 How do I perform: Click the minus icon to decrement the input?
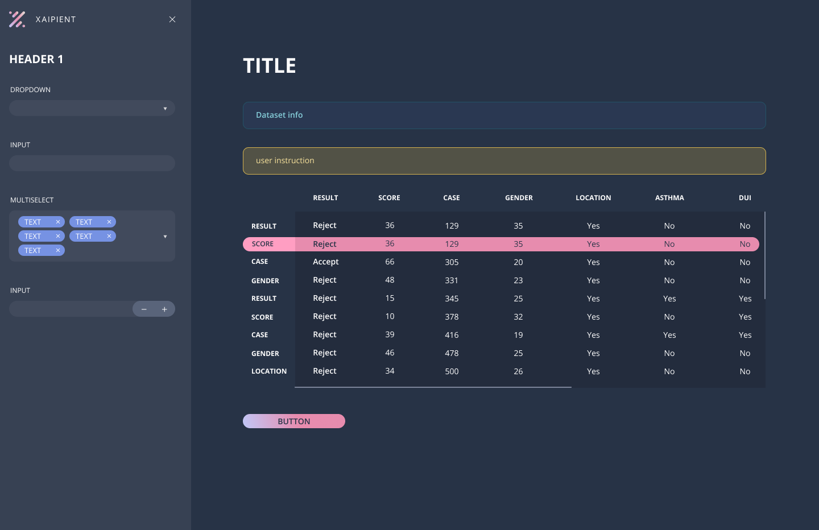(144, 309)
